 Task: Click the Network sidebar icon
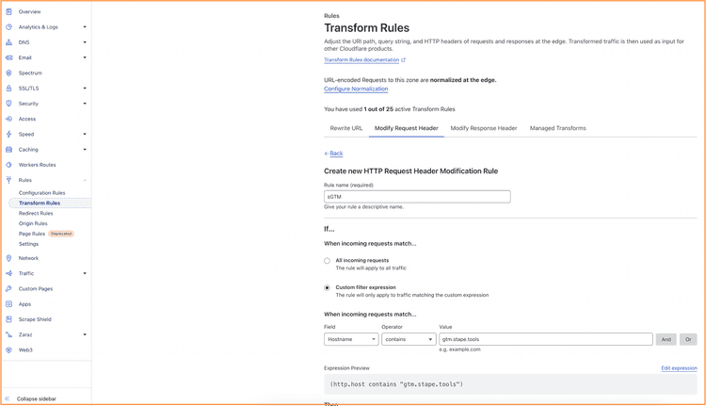(x=9, y=258)
